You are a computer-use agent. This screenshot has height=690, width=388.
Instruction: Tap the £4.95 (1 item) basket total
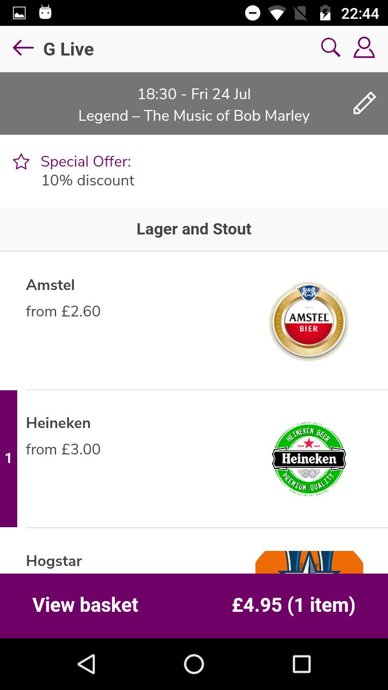click(x=294, y=605)
